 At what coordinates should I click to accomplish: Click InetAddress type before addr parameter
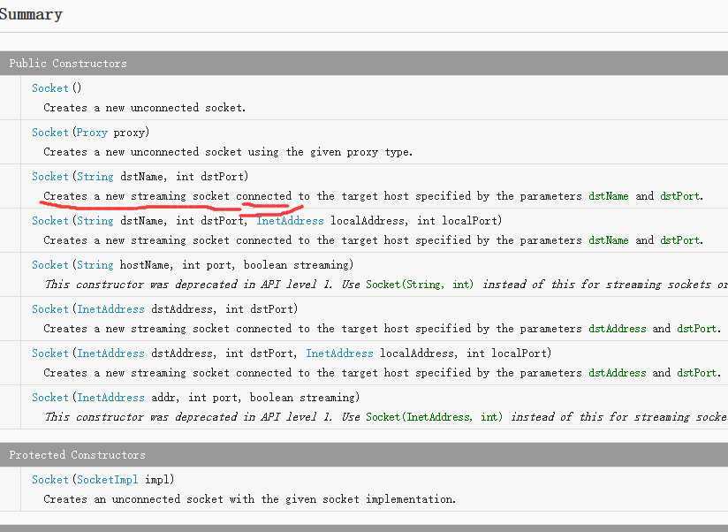[x=110, y=397]
